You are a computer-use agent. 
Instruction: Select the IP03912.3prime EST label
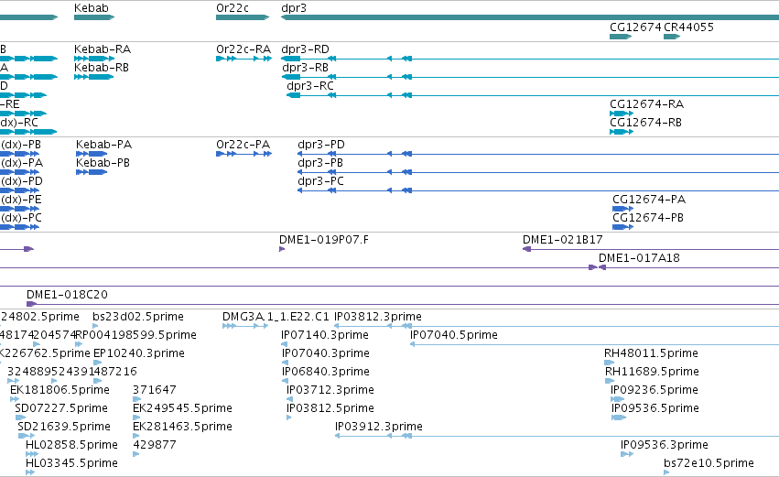coord(379,428)
